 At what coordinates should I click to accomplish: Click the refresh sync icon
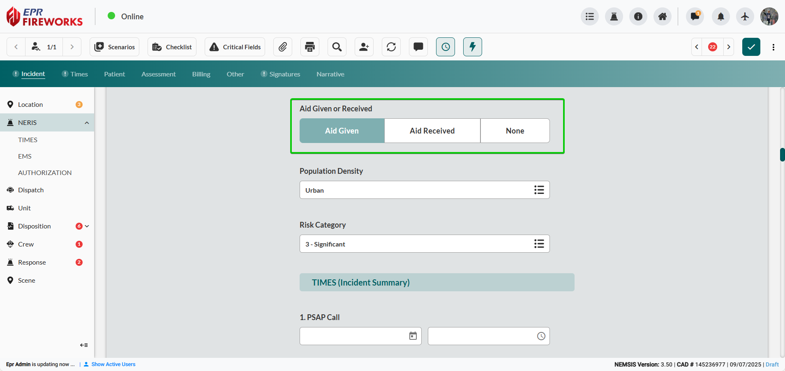tap(391, 47)
